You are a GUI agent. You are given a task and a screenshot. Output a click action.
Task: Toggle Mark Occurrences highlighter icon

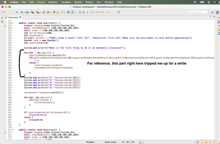coord(72,12)
